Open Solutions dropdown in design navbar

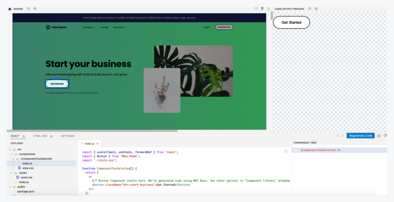click(x=89, y=27)
